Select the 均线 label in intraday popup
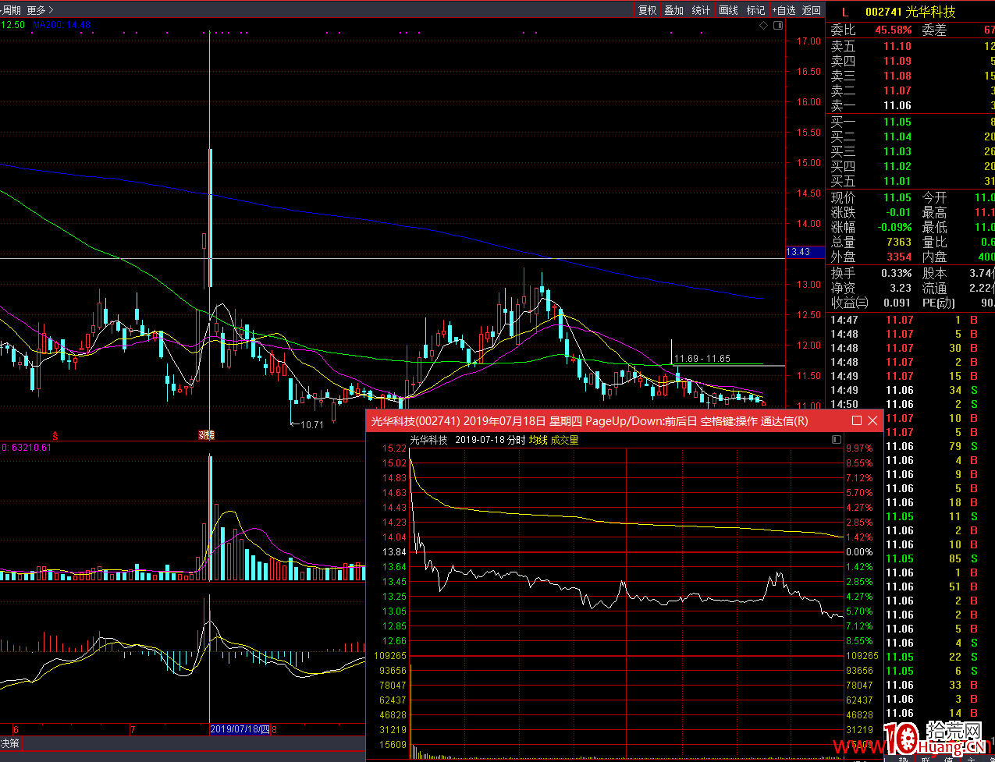The image size is (995, 762). (538, 440)
